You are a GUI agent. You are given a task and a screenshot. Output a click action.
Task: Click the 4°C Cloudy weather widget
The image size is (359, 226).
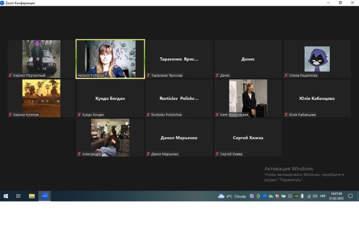(232, 196)
